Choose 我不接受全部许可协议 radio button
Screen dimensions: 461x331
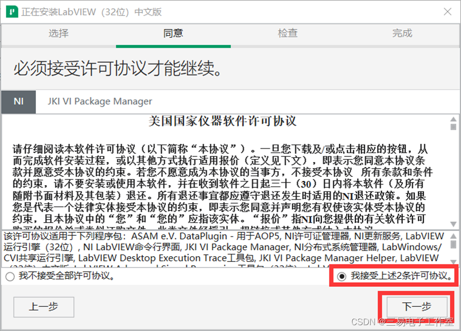(10, 277)
